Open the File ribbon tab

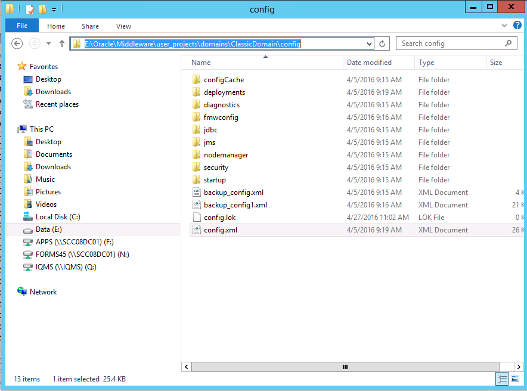tap(22, 26)
